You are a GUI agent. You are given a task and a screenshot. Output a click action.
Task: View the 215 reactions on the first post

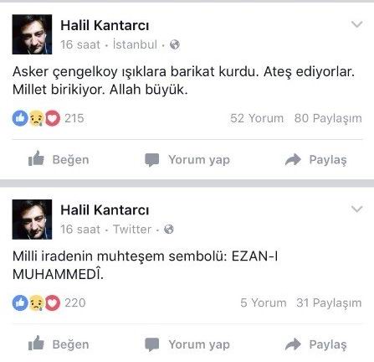coord(48,118)
